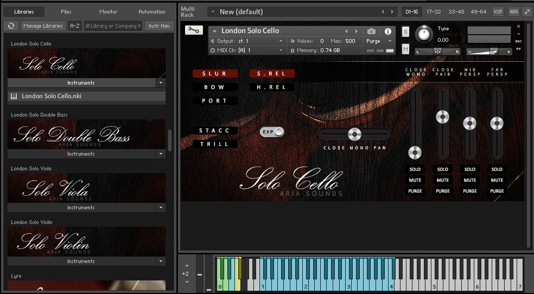Enable the SLUR articulation
Screen dimensions: 534x294
(215, 74)
